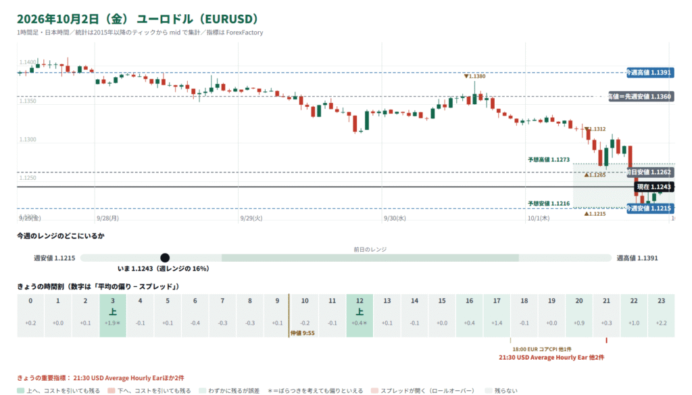Select the ▲1.1265 swing low annotation
Screen dimensions: 692x395
click(x=595, y=175)
